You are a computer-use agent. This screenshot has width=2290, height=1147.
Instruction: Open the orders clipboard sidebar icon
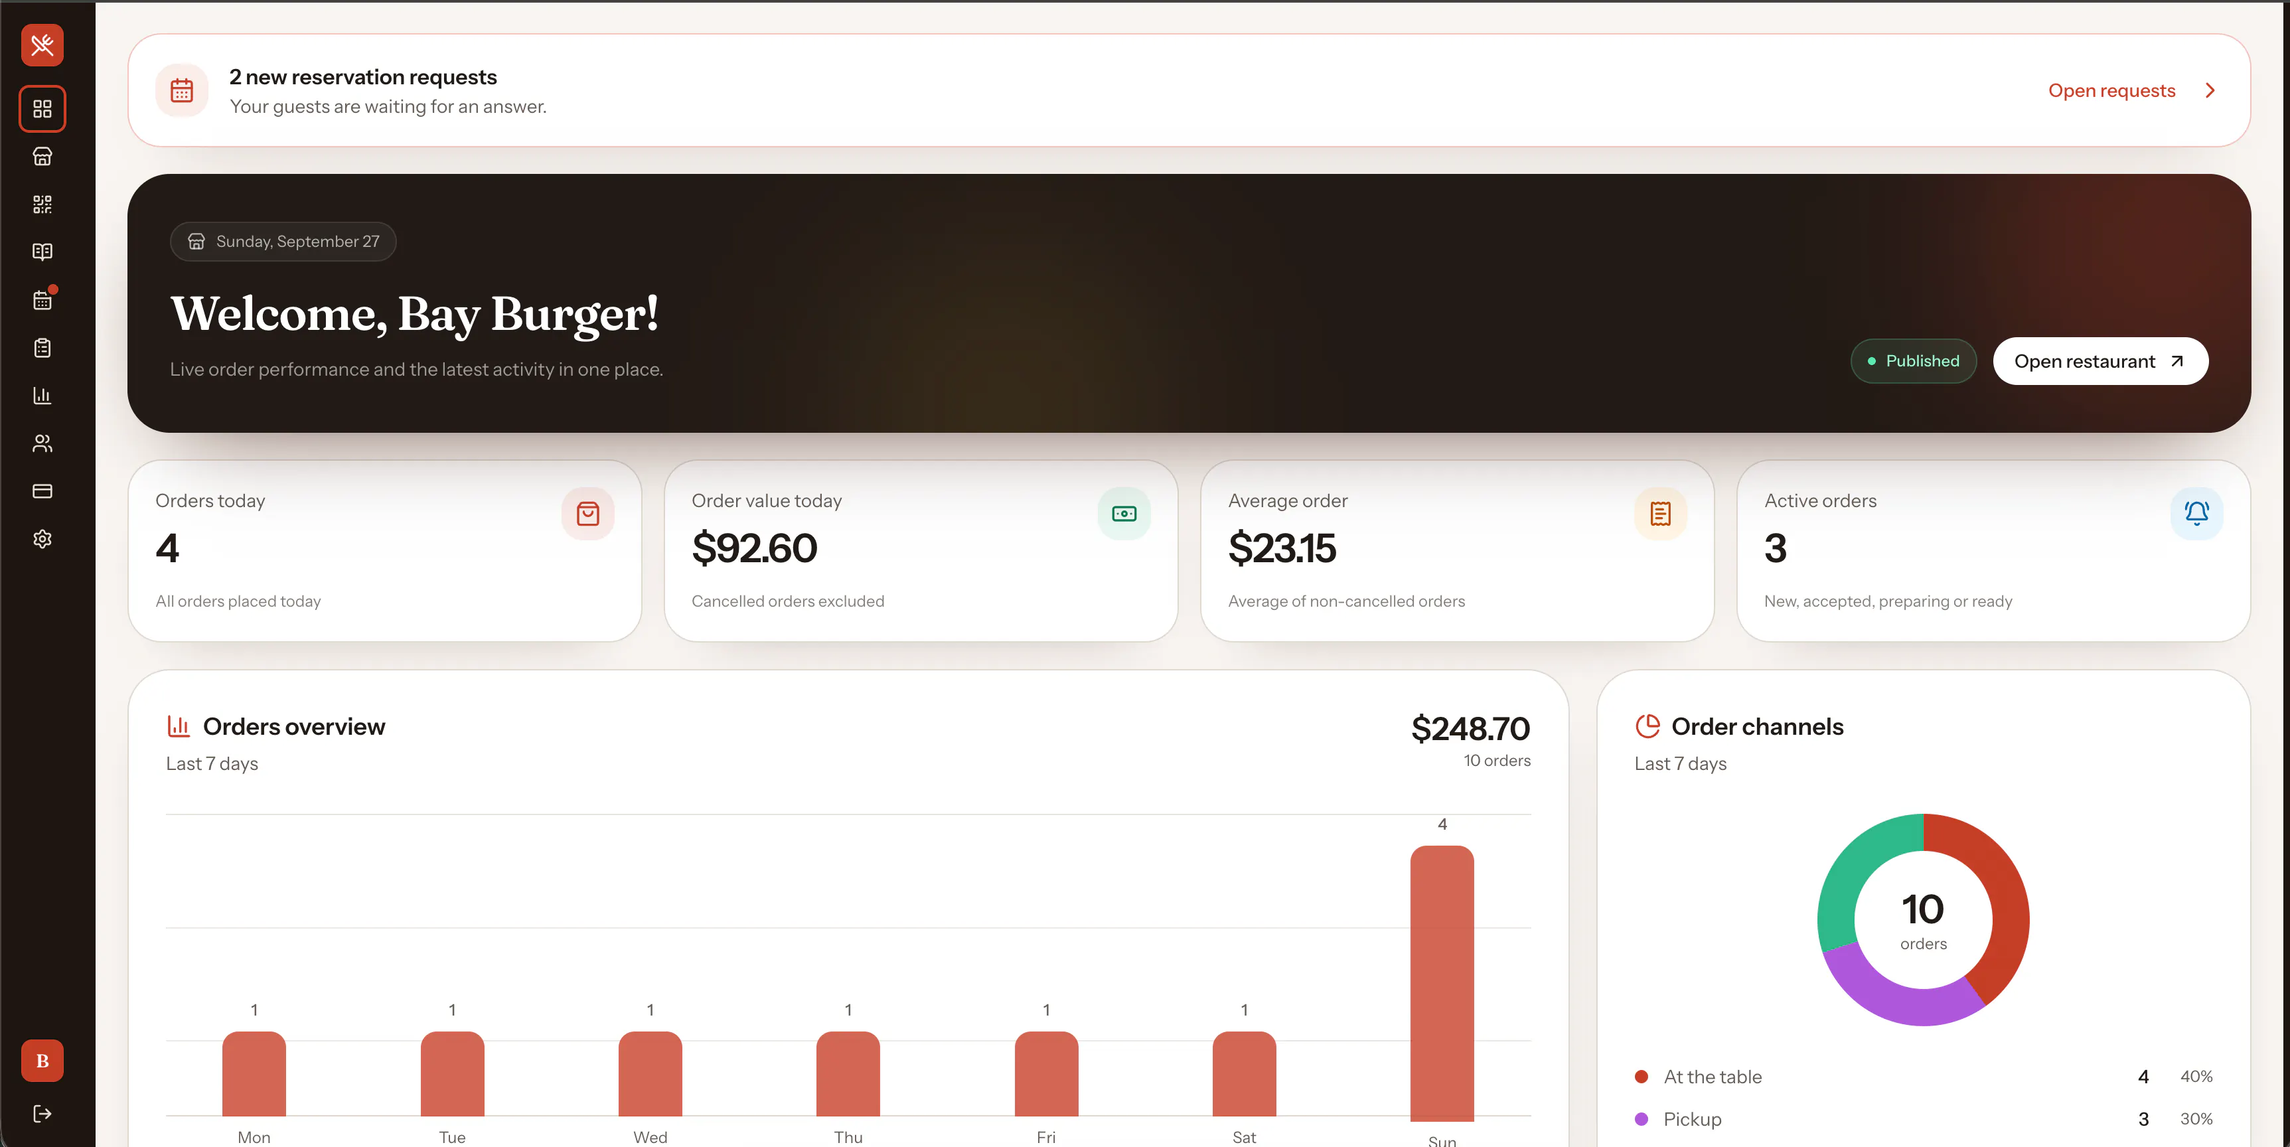point(42,348)
